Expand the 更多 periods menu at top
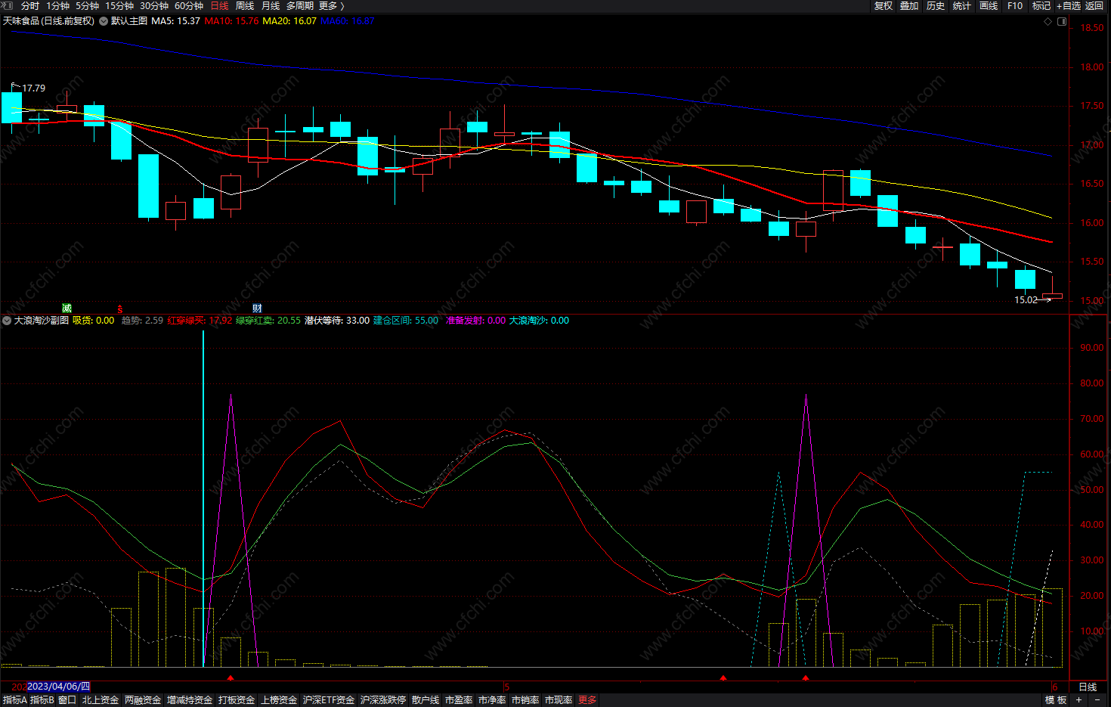Image resolution: width=1111 pixels, height=707 pixels. [x=331, y=5]
